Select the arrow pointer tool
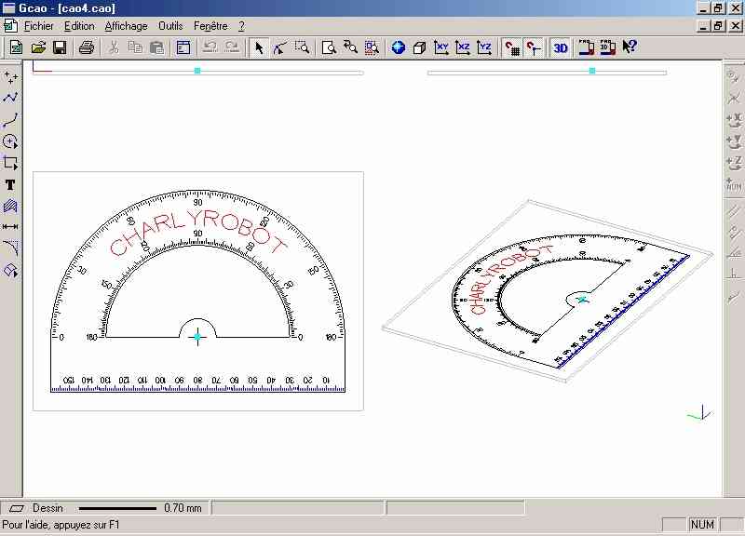The width and height of the screenshot is (745, 536). (x=259, y=47)
